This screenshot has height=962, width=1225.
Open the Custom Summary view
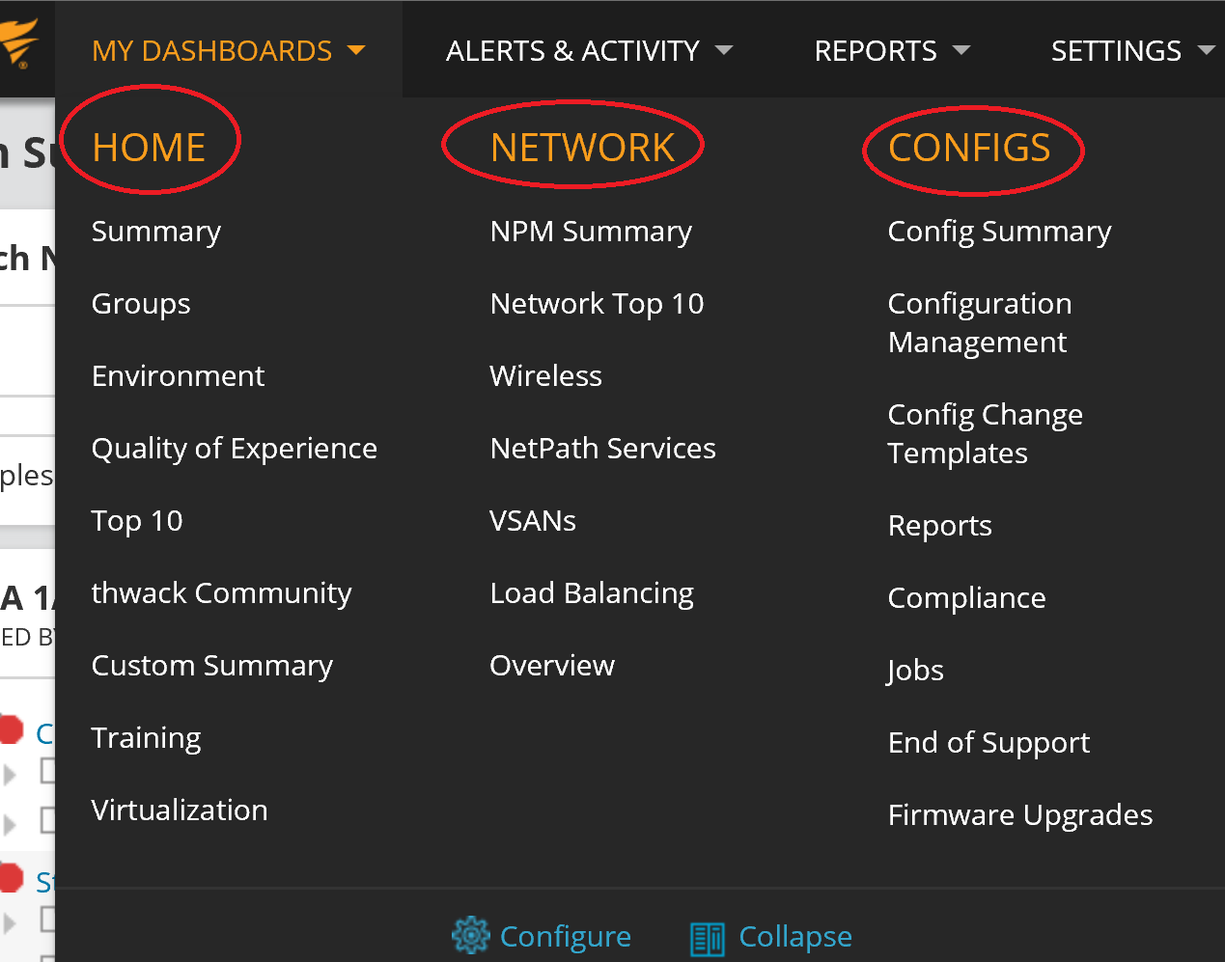coord(212,666)
